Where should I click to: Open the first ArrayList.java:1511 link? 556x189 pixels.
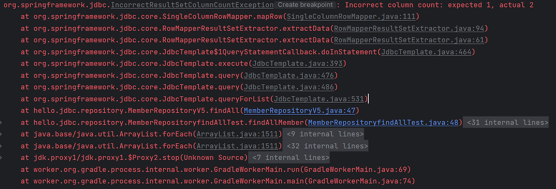[237, 134]
